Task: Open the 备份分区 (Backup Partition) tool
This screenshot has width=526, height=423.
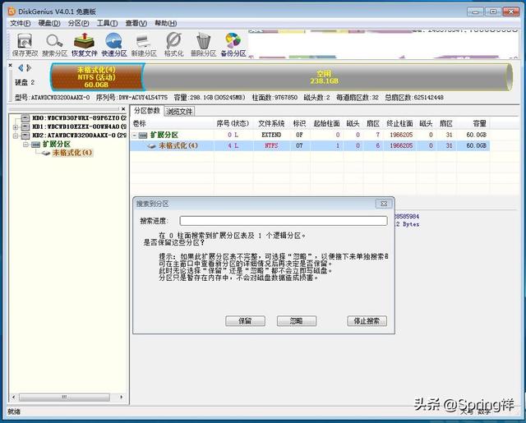Action: (x=233, y=44)
